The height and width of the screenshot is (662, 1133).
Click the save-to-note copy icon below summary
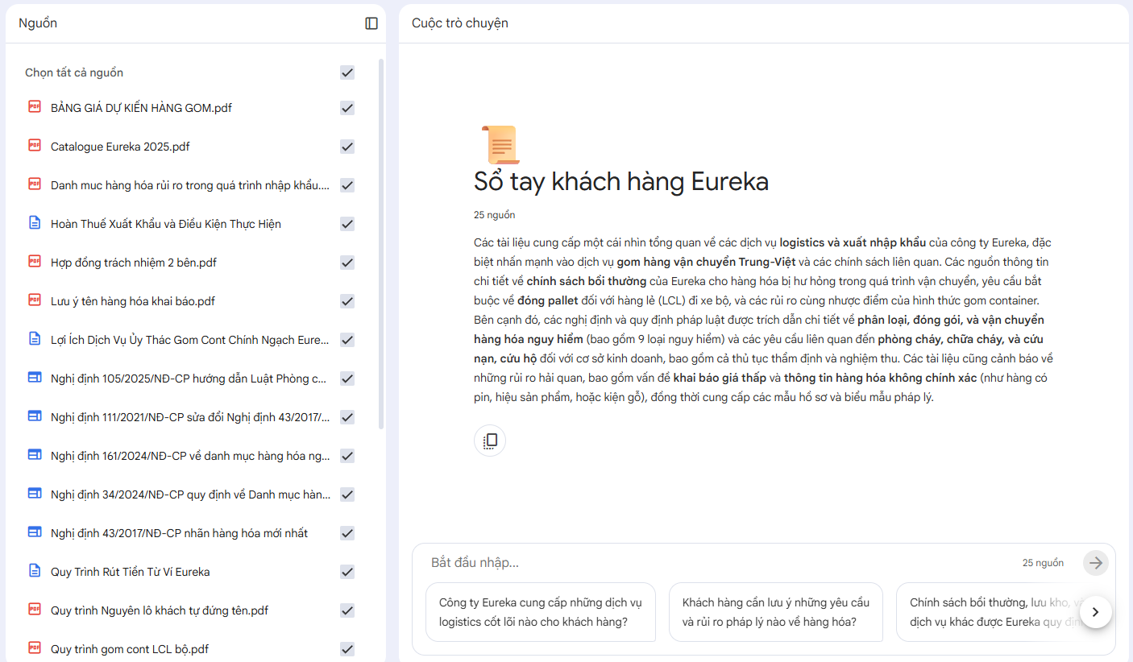pos(490,441)
